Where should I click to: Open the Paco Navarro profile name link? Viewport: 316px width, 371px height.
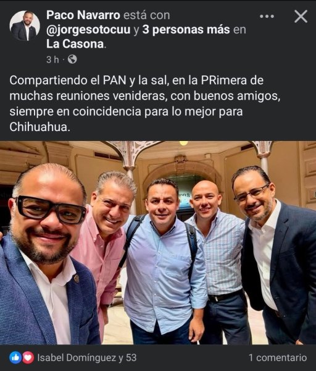pos(83,15)
